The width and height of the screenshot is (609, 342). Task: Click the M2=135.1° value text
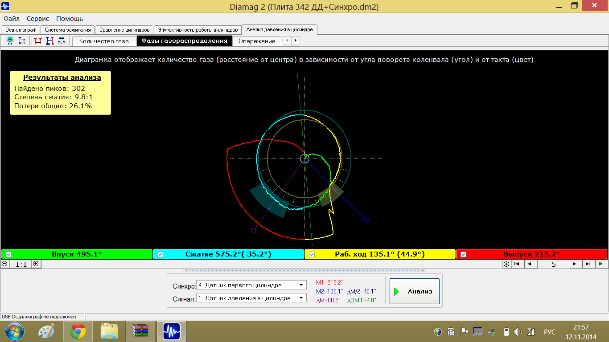point(329,291)
